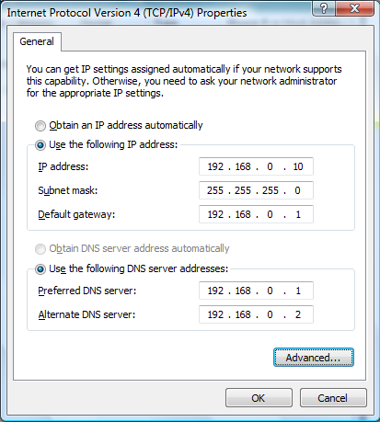Open the Advanced settings
The height and width of the screenshot is (422, 380).
coord(314,358)
